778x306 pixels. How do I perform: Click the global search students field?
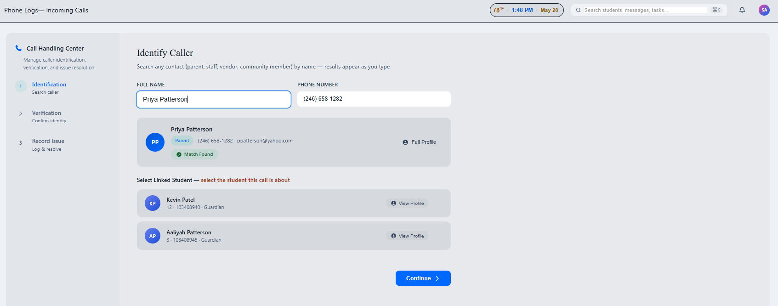click(x=649, y=10)
